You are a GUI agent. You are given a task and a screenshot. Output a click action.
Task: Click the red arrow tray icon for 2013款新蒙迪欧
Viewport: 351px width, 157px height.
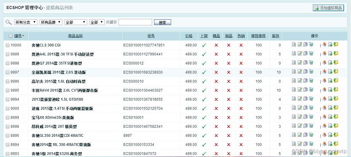pyautogui.click(x=324, y=99)
